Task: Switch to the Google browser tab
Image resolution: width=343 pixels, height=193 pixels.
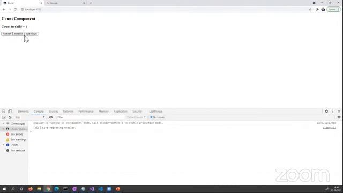Action: coord(65,3)
